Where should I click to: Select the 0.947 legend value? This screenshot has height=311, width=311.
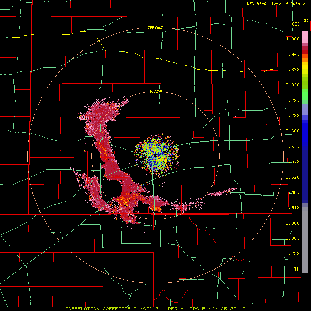point(293,54)
